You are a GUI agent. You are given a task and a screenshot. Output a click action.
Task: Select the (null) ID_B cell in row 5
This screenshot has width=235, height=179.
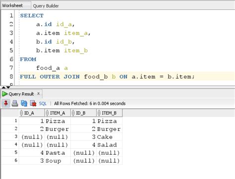[x=83, y=153]
